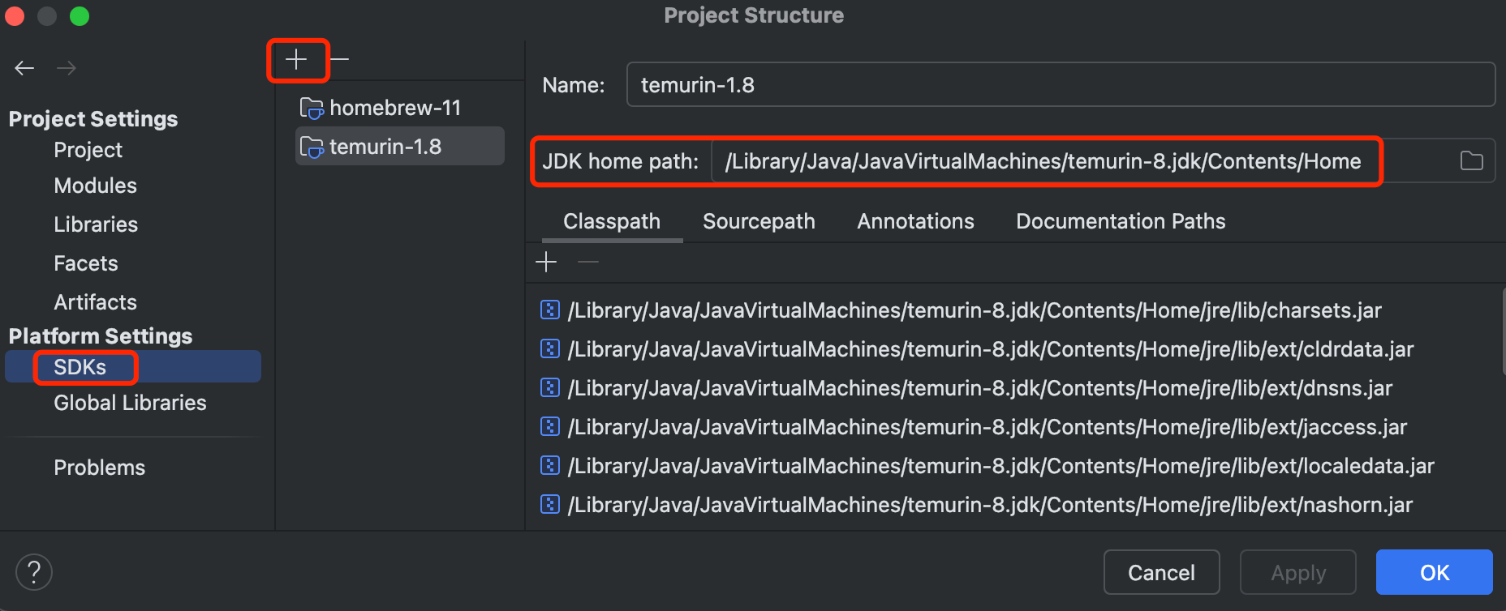This screenshot has height=611, width=1506.
Task: Remove classpath entry with minus icon
Action: 588,262
